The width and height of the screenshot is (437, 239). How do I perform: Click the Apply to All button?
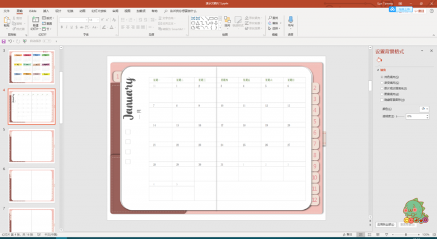click(x=386, y=224)
